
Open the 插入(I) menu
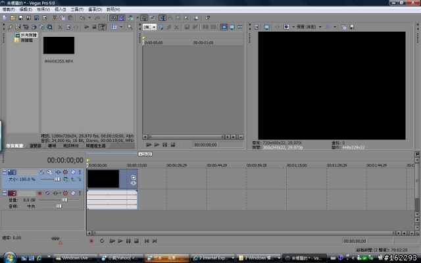60,9
